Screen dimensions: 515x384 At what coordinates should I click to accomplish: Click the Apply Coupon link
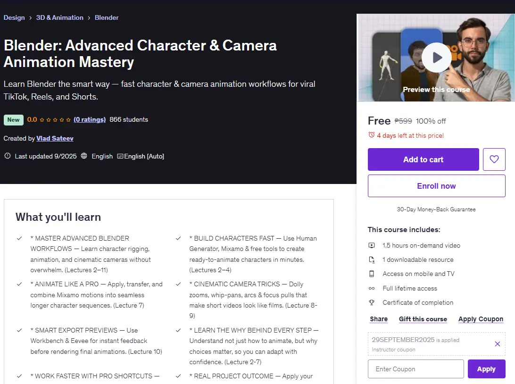pos(481,319)
